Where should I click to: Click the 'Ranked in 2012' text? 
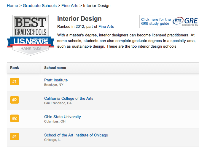(x=71, y=26)
